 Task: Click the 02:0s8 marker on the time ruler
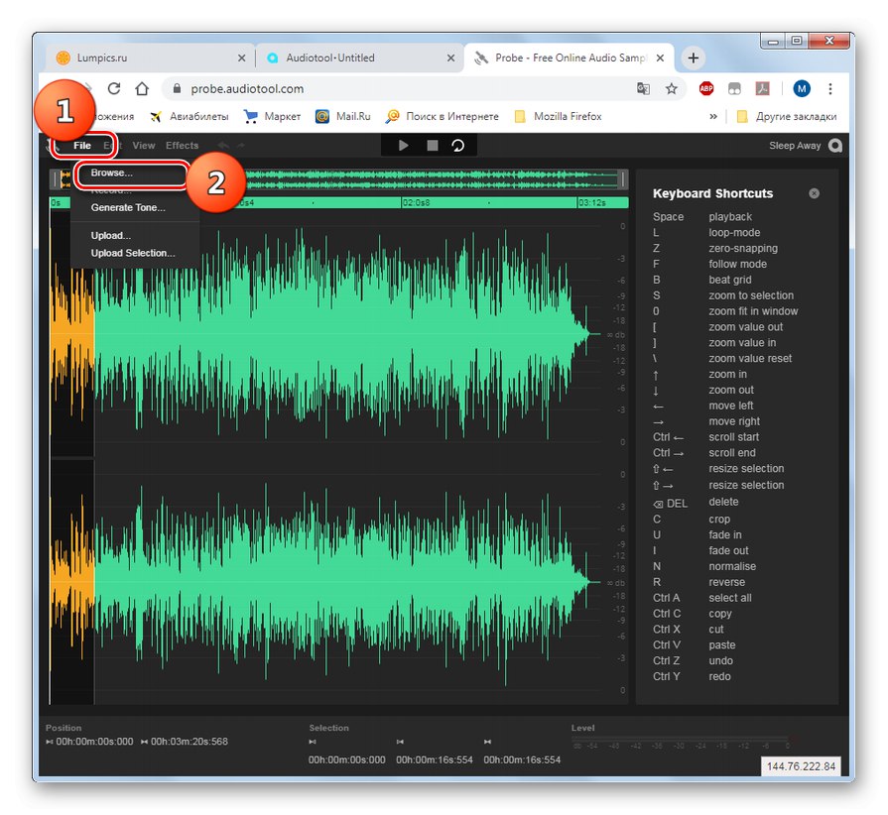tap(417, 202)
